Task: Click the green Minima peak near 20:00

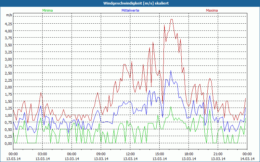Action: click(210, 110)
